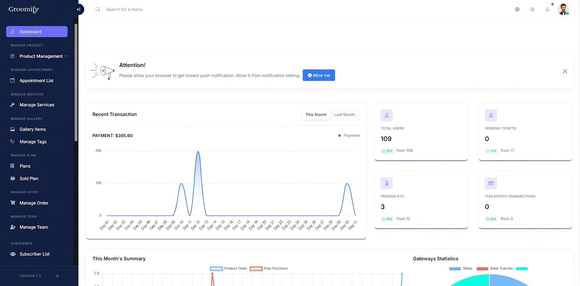The image size is (580, 286).
Task: Switch to the This Month tab
Action: pos(316,115)
